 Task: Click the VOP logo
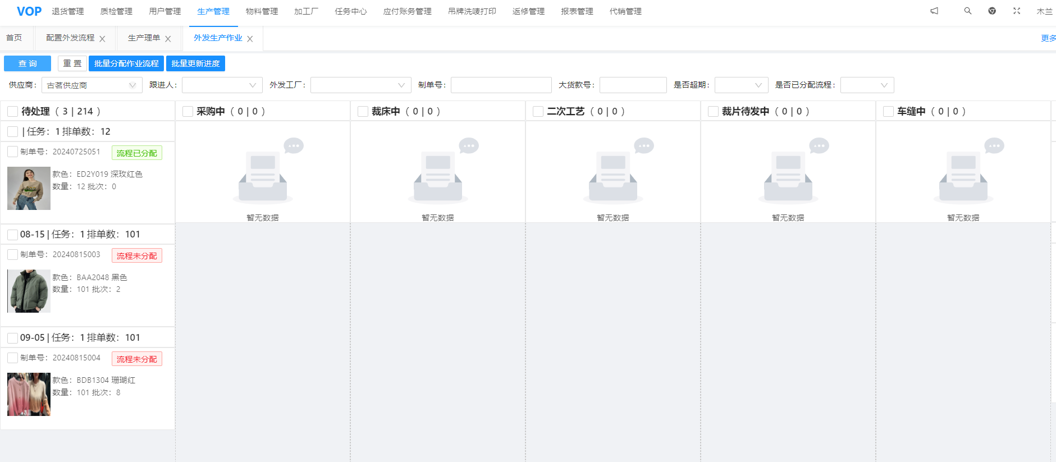(x=29, y=11)
